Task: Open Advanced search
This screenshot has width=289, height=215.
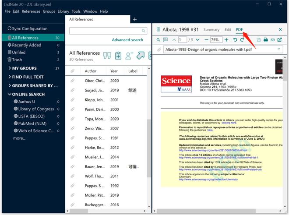Action: click(127, 40)
